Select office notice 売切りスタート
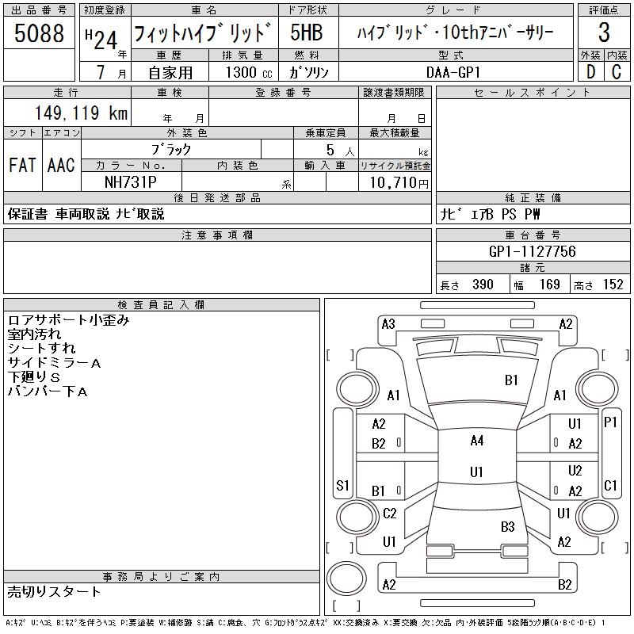Screen dimensions: 634x634 click(x=54, y=592)
